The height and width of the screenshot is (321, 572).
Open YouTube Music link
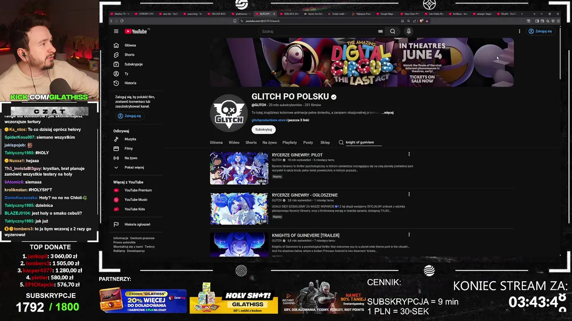point(135,199)
